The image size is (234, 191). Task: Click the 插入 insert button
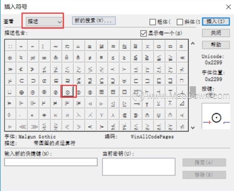coord(216,22)
